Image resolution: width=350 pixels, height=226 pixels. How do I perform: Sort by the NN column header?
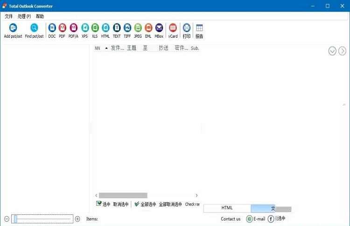point(98,48)
